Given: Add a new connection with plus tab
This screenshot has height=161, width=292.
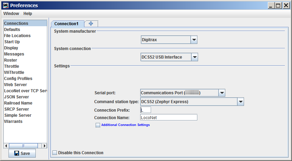Looking at the screenshot, I should pos(91,24).
